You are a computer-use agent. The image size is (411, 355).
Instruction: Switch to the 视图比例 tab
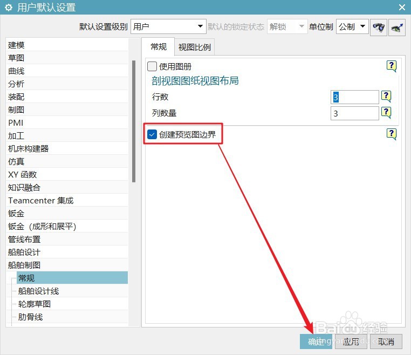click(195, 47)
